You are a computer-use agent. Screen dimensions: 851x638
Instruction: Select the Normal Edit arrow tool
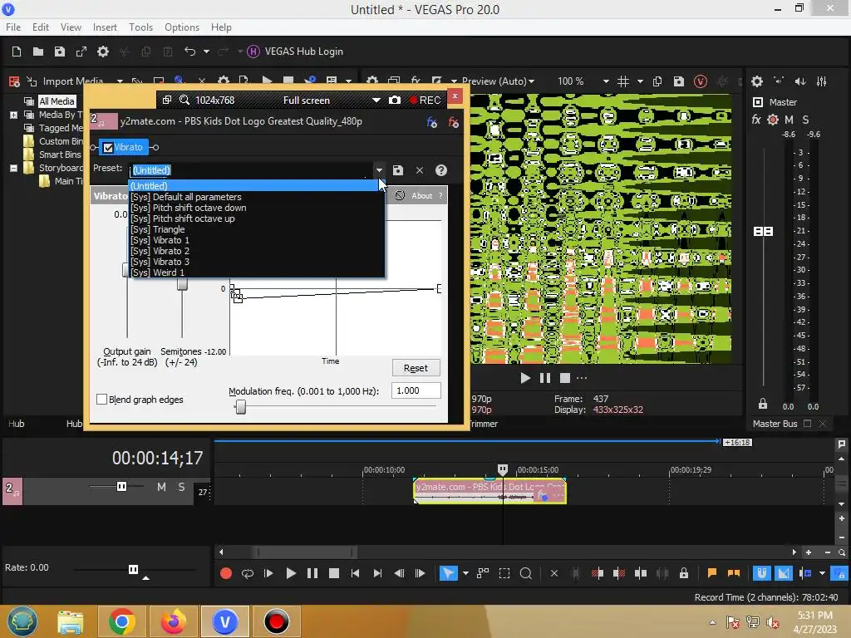click(x=448, y=573)
